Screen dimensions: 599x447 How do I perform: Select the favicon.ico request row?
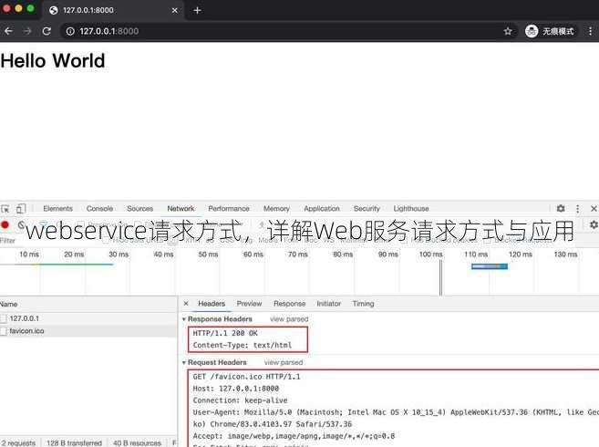[x=88, y=331]
